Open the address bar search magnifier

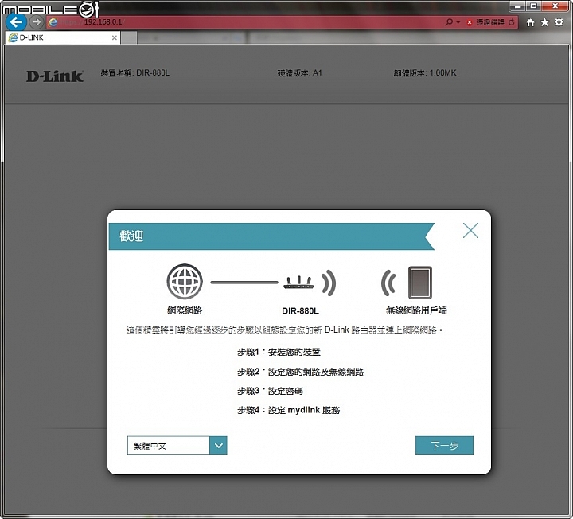(x=449, y=22)
